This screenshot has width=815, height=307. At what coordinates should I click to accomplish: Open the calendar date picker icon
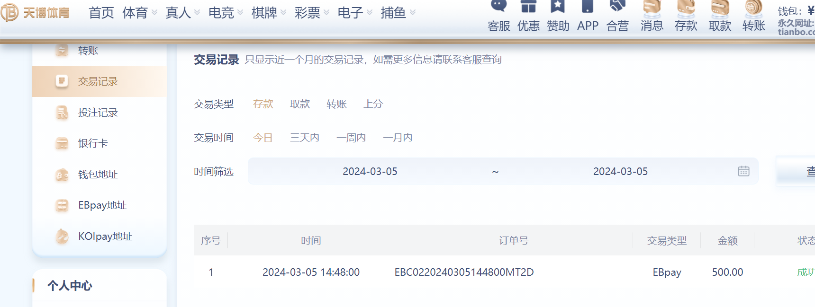[x=743, y=171]
